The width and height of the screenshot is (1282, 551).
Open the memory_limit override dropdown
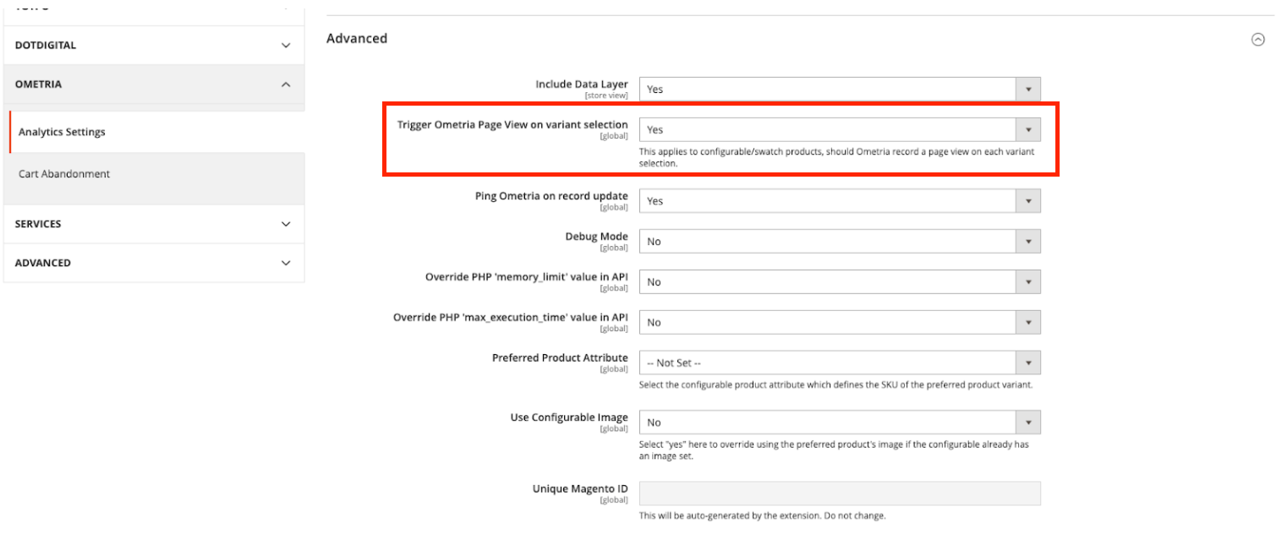(840, 281)
